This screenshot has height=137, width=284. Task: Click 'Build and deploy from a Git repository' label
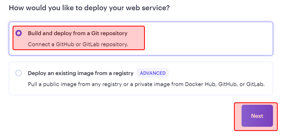pos(78,33)
